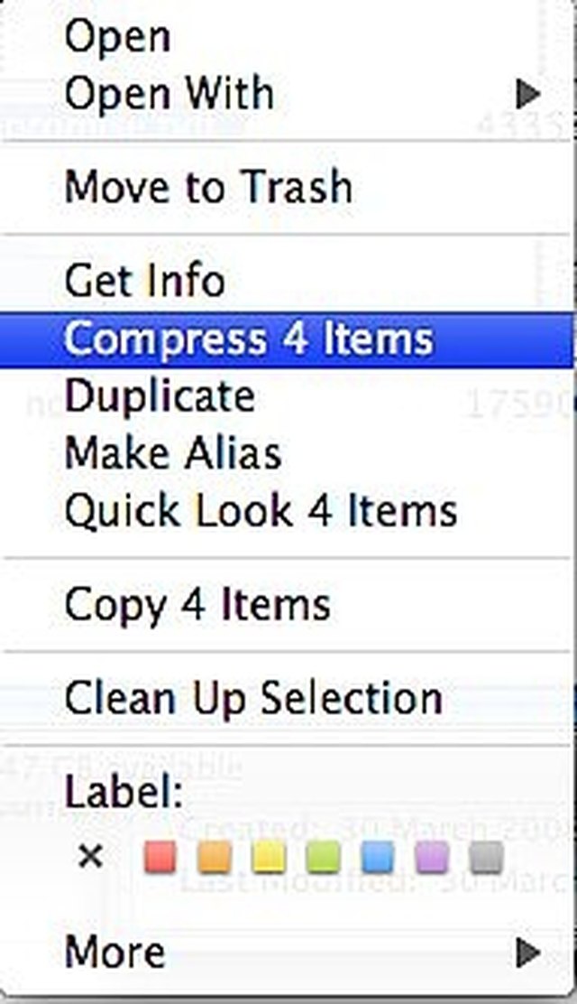Click Clean Up Selection
The image size is (577, 1004).
tap(287, 698)
